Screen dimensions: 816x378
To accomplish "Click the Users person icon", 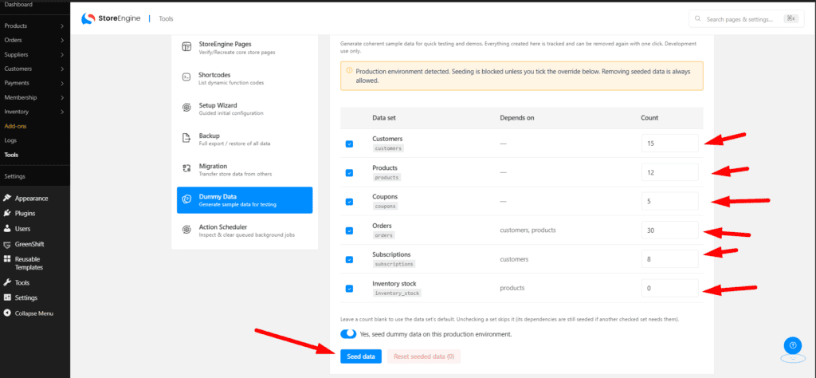I will 6,229.
